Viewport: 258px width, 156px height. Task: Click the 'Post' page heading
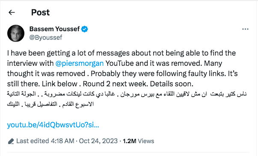[40, 12]
